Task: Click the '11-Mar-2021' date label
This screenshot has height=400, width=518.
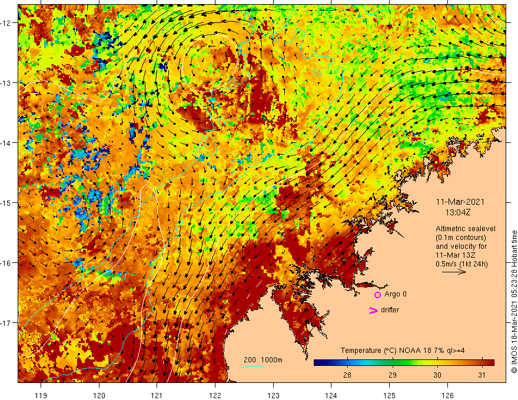Action: (x=460, y=202)
